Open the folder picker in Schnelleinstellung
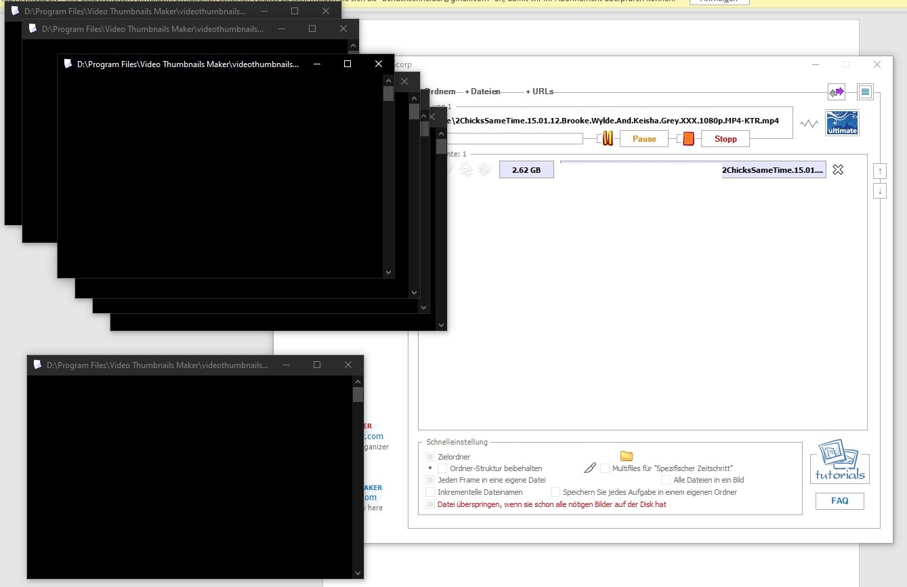Image resolution: width=907 pixels, height=587 pixels. point(626,455)
